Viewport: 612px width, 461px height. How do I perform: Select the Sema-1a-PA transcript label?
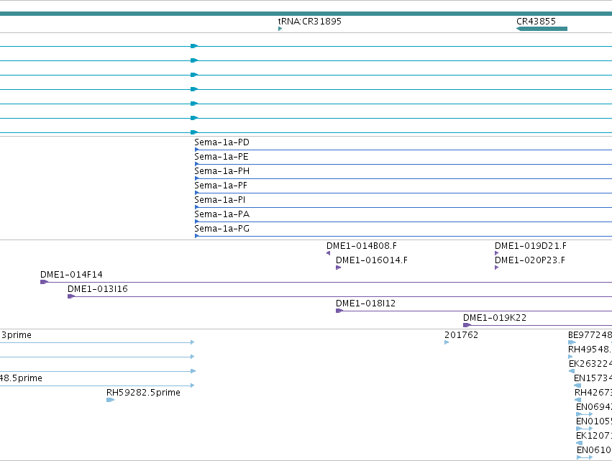click(221, 214)
